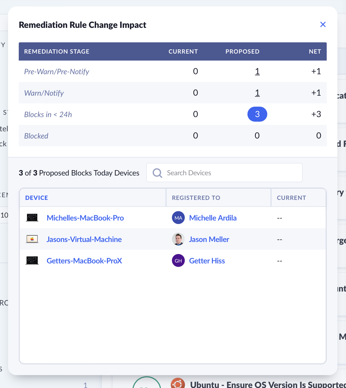Click the laptop icon beside Getters-MacBook-ProX
This screenshot has height=388, width=346.
coord(32,260)
